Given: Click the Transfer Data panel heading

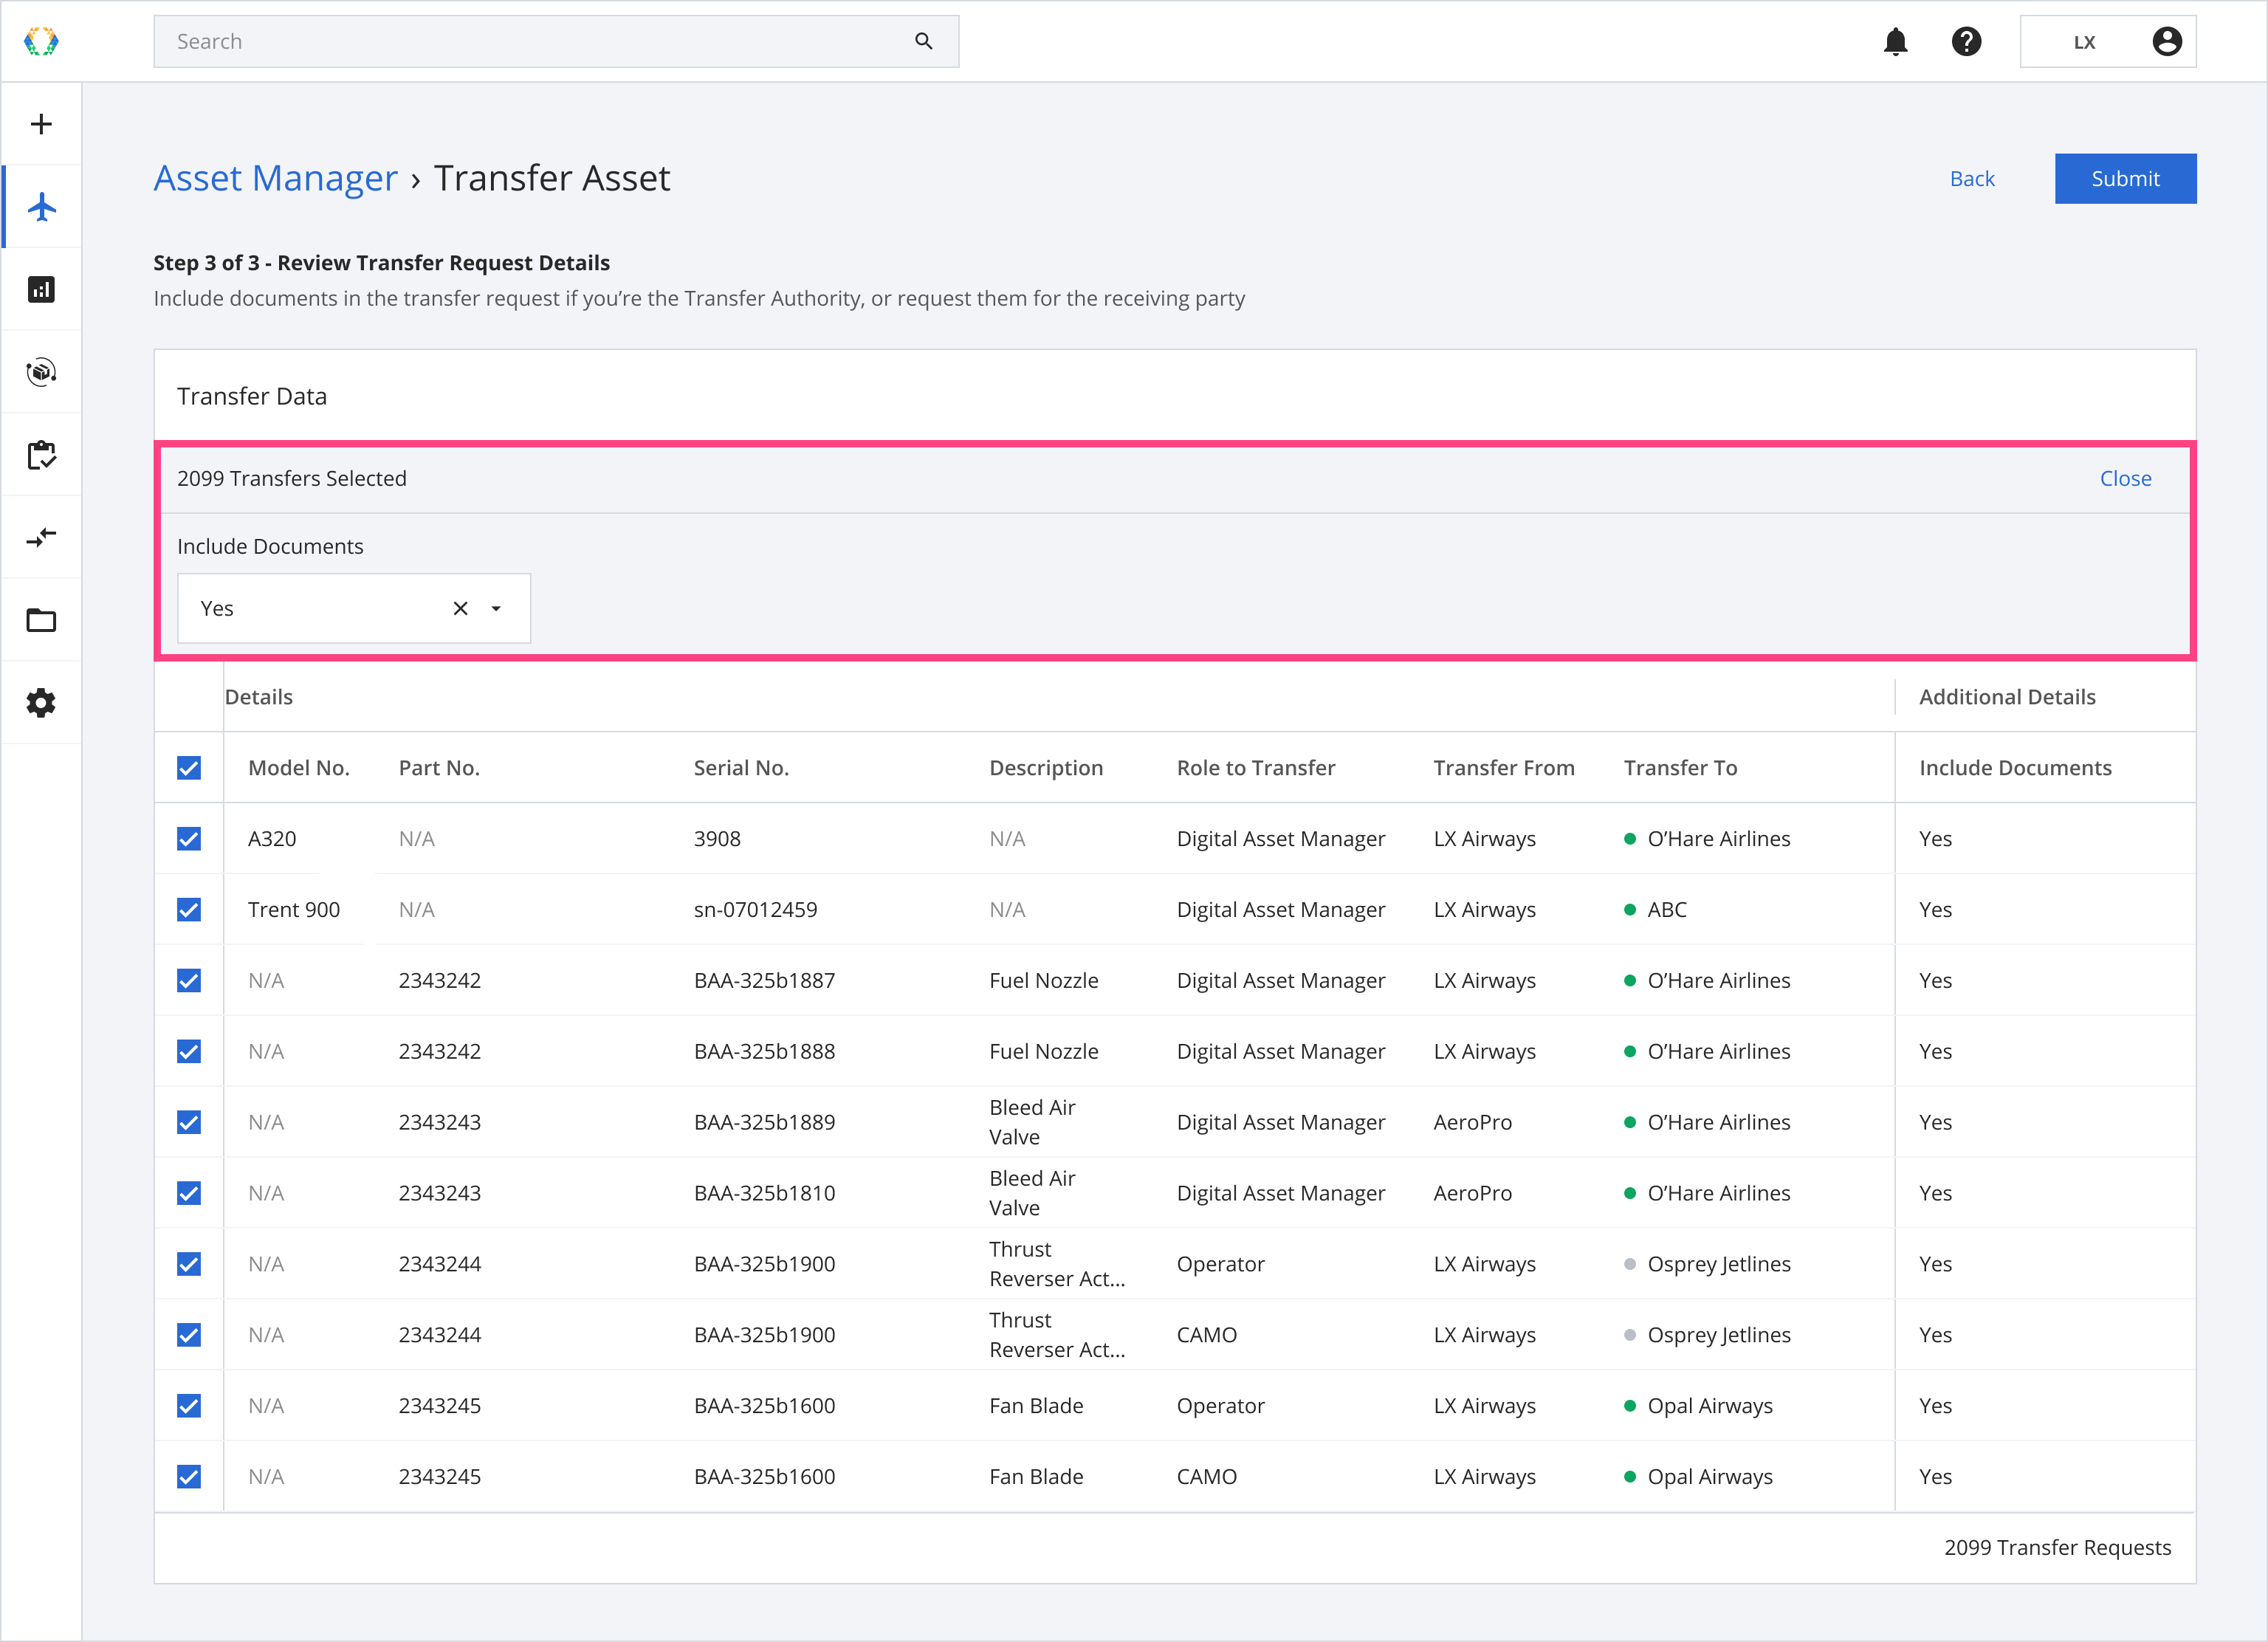Looking at the screenshot, I should [x=252, y=396].
